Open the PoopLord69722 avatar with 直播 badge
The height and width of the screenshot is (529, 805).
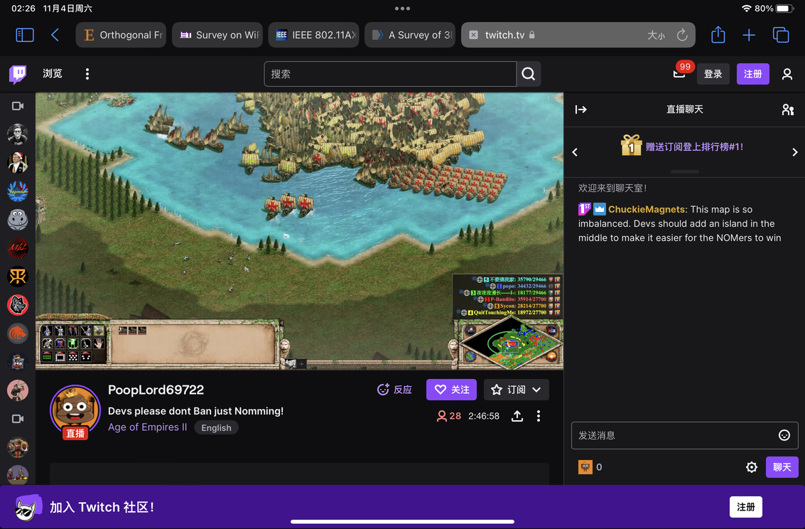click(x=75, y=411)
